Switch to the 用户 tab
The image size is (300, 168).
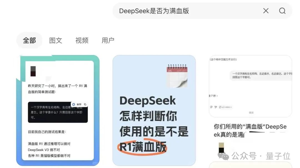point(108,40)
